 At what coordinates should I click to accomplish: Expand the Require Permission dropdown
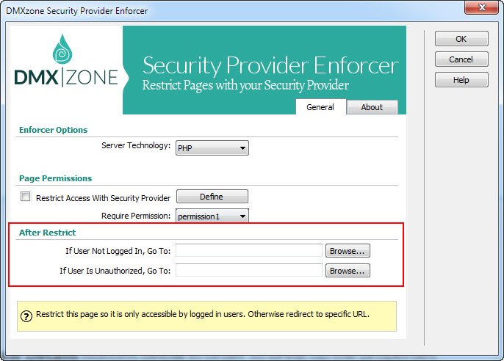pyautogui.click(x=212, y=216)
